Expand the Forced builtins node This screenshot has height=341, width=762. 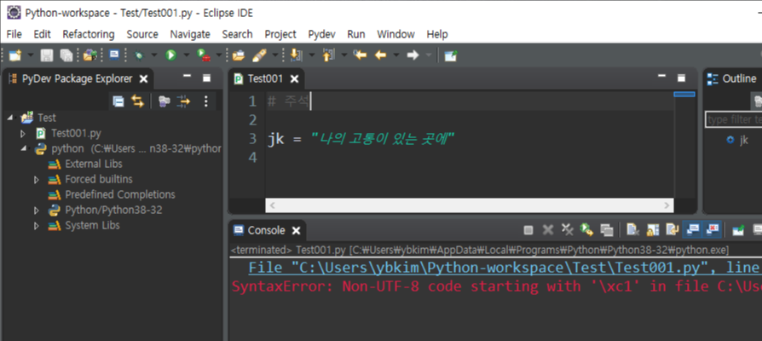[37, 180]
